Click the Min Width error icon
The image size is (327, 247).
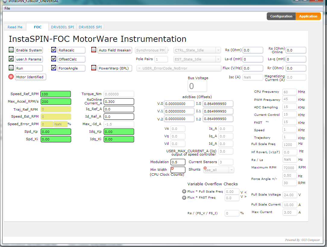point(172,168)
